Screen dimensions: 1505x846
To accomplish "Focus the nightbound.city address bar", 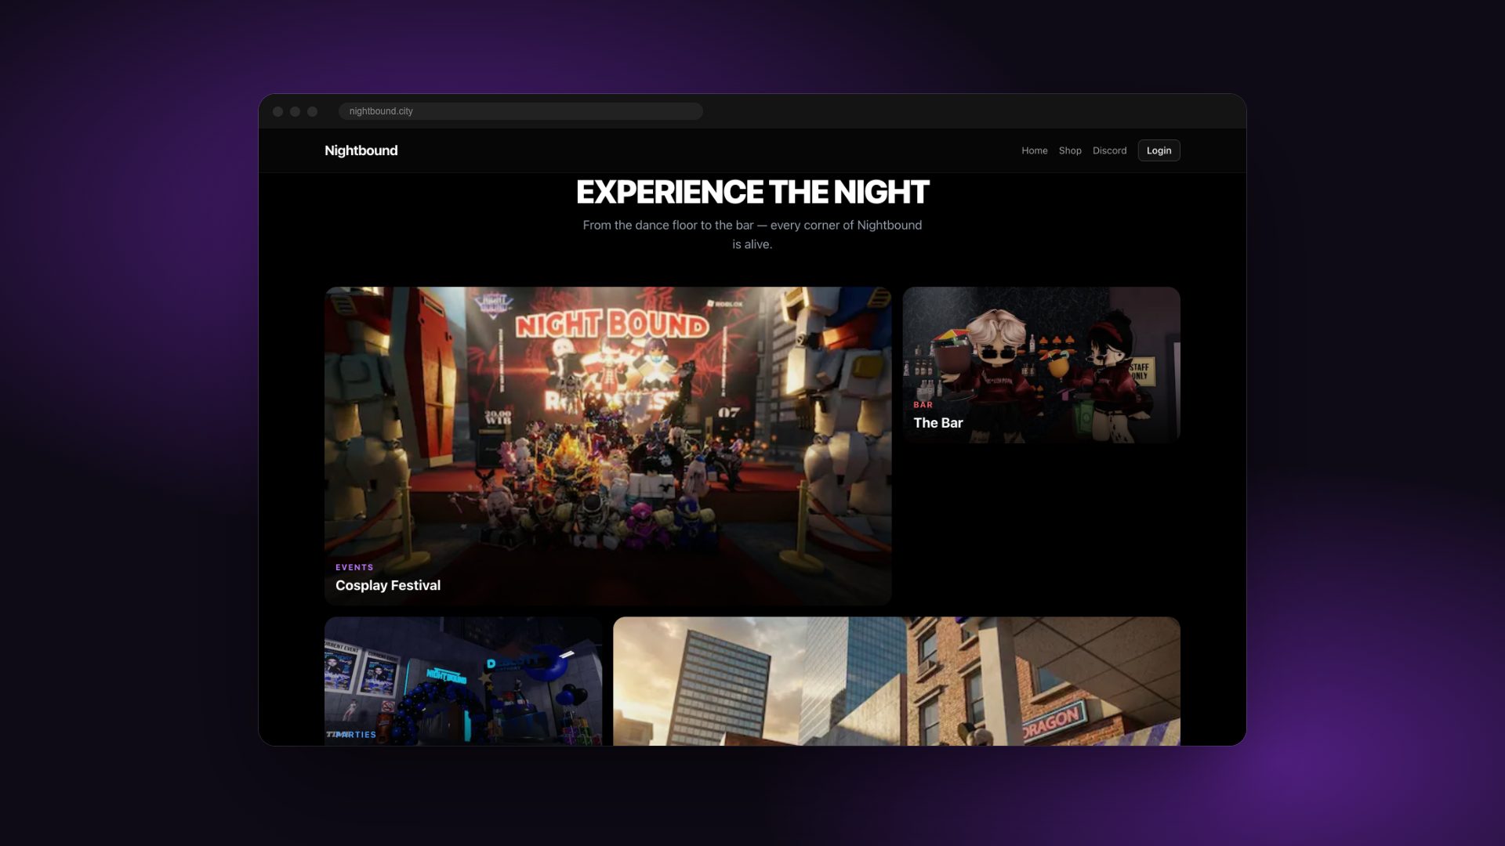I will pyautogui.click(x=520, y=111).
